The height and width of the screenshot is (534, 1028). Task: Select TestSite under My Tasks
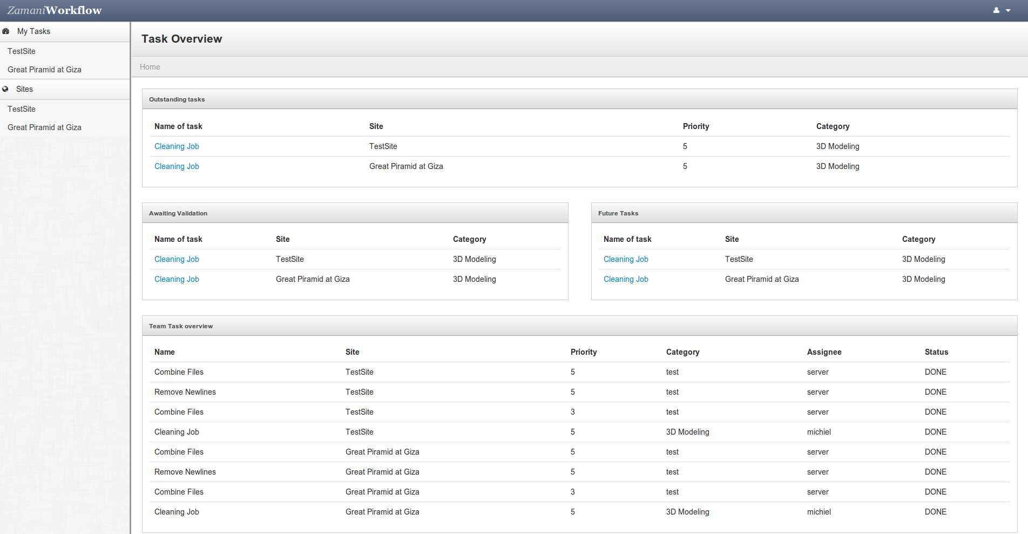[x=22, y=51]
